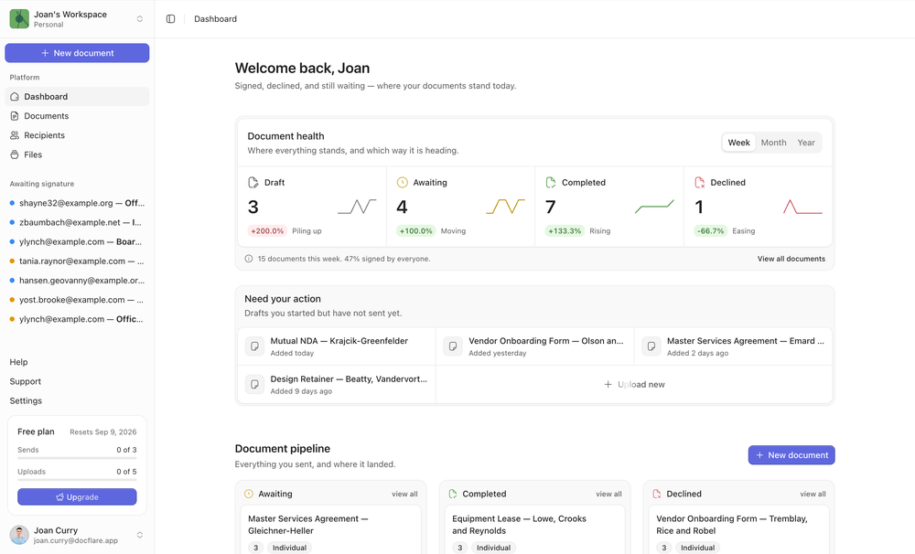Click the Sends usage progress bar

[77, 458]
